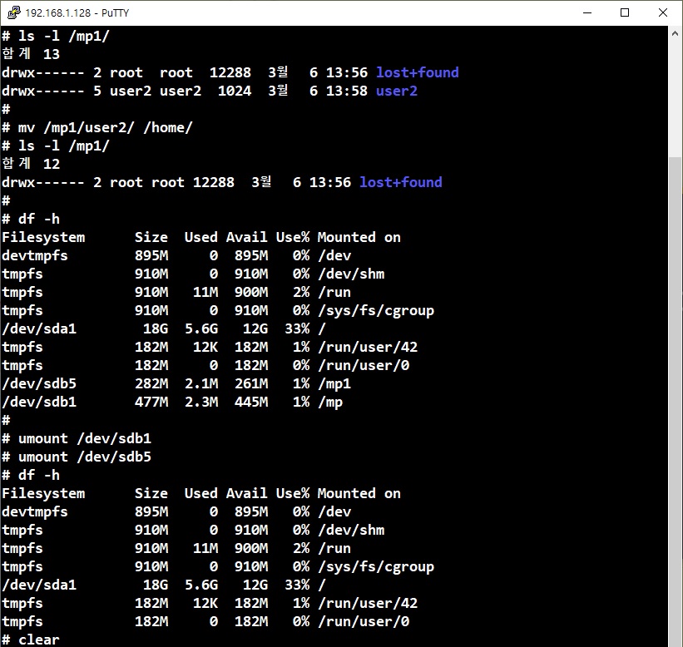Image resolution: width=683 pixels, height=647 pixels.
Task: Click the last "/run/user/0" mount path
Action: point(364,621)
